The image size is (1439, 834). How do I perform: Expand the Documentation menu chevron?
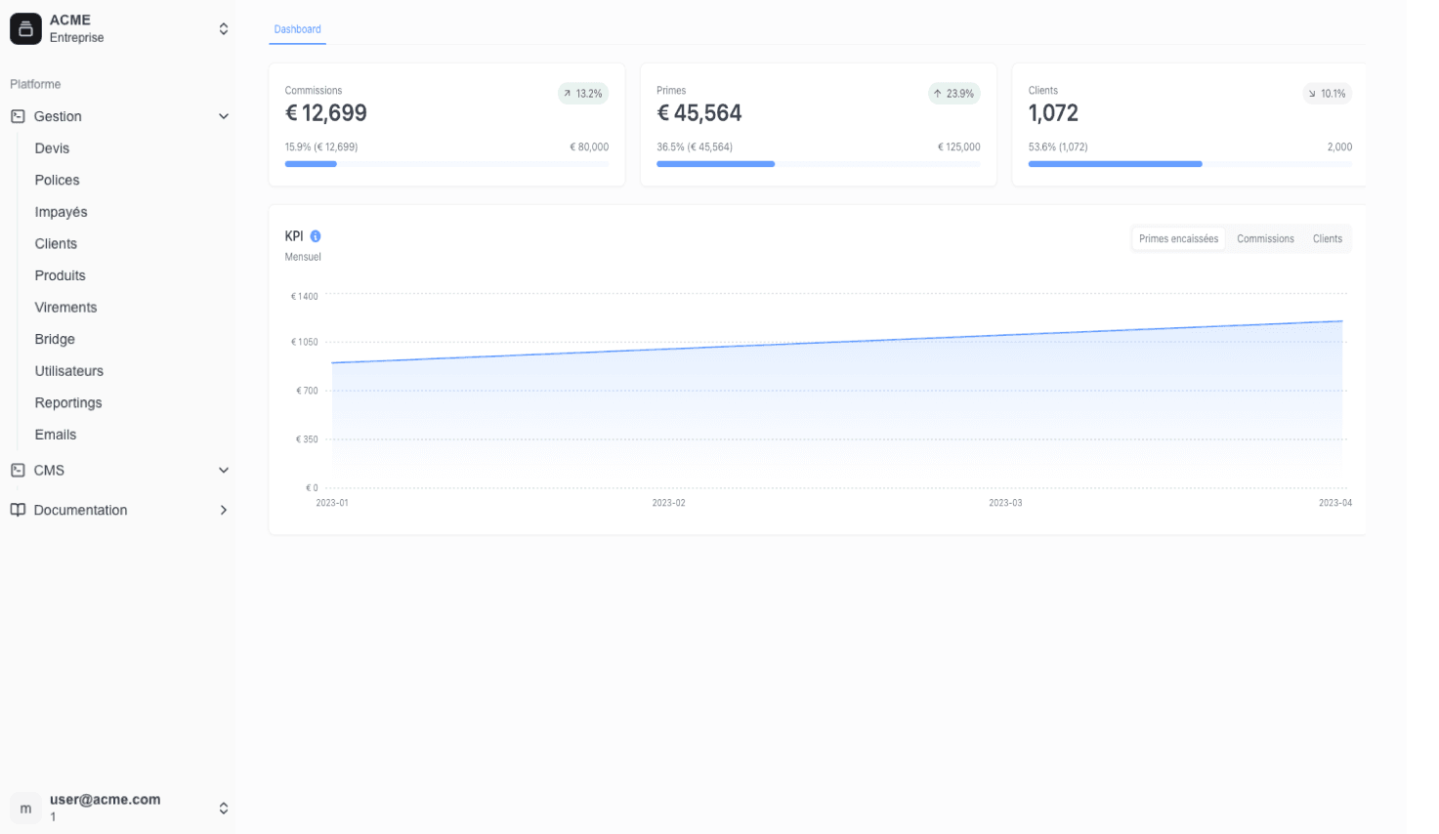click(224, 510)
